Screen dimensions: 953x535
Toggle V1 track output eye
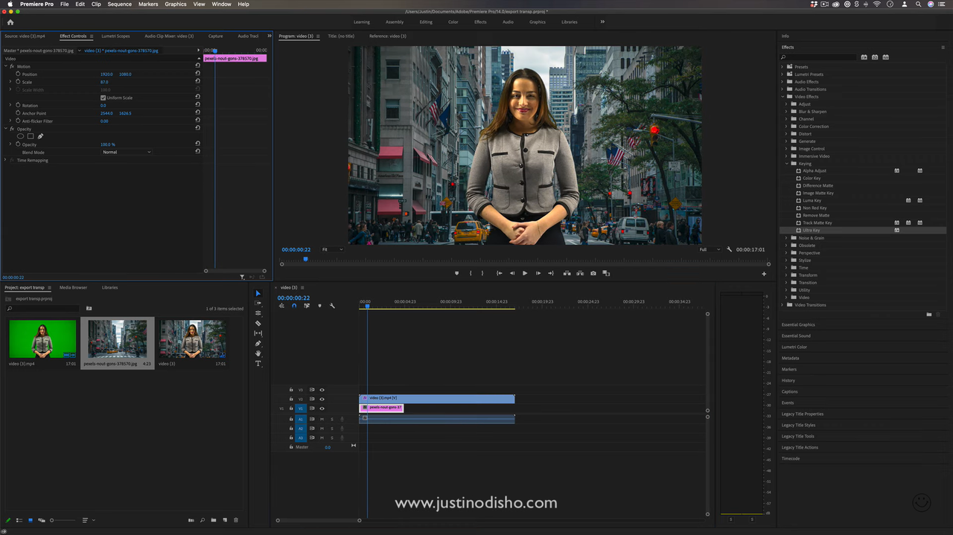point(322,409)
